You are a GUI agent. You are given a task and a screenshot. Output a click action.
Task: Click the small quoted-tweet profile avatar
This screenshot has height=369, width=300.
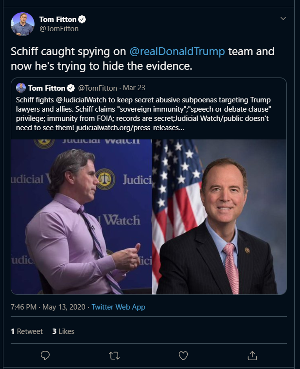point(21,88)
